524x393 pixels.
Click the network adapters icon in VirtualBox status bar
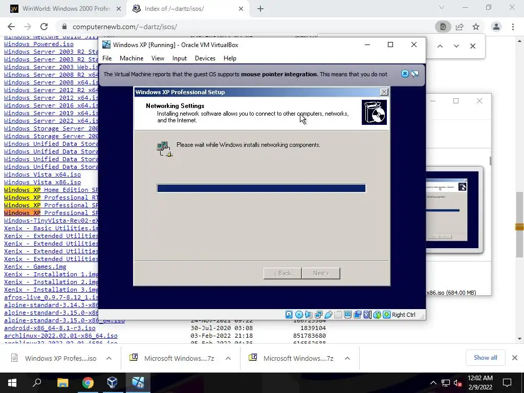[x=318, y=315]
